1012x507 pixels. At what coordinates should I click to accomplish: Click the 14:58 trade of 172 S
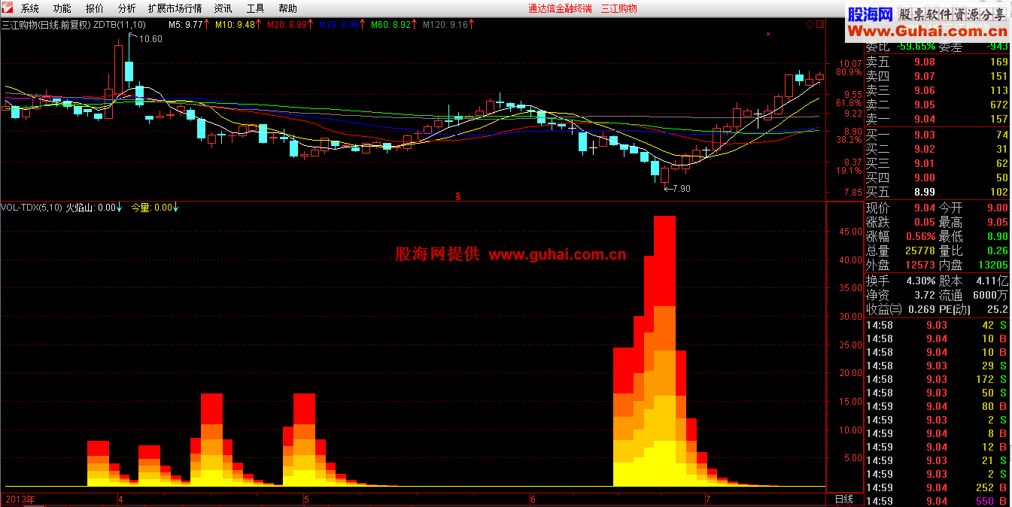(938, 380)
